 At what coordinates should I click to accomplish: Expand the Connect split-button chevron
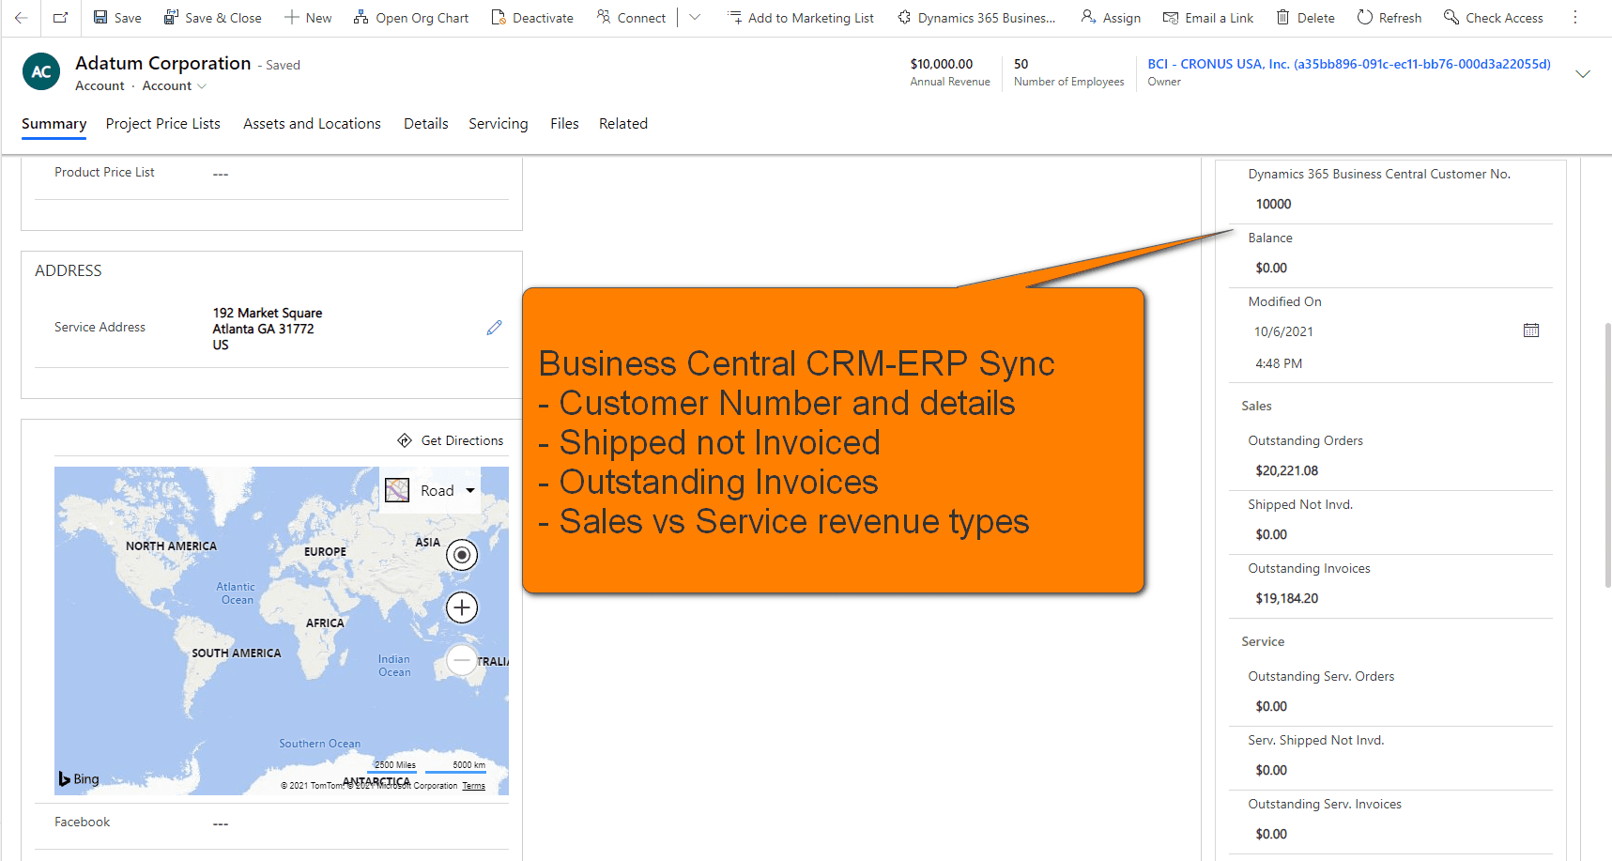[x=695, y=18]
